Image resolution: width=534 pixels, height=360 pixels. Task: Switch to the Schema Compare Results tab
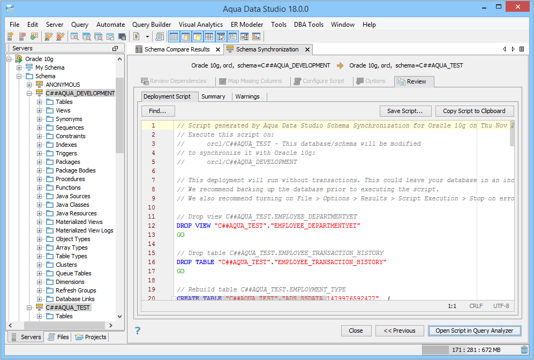click(x=177, y=49)
